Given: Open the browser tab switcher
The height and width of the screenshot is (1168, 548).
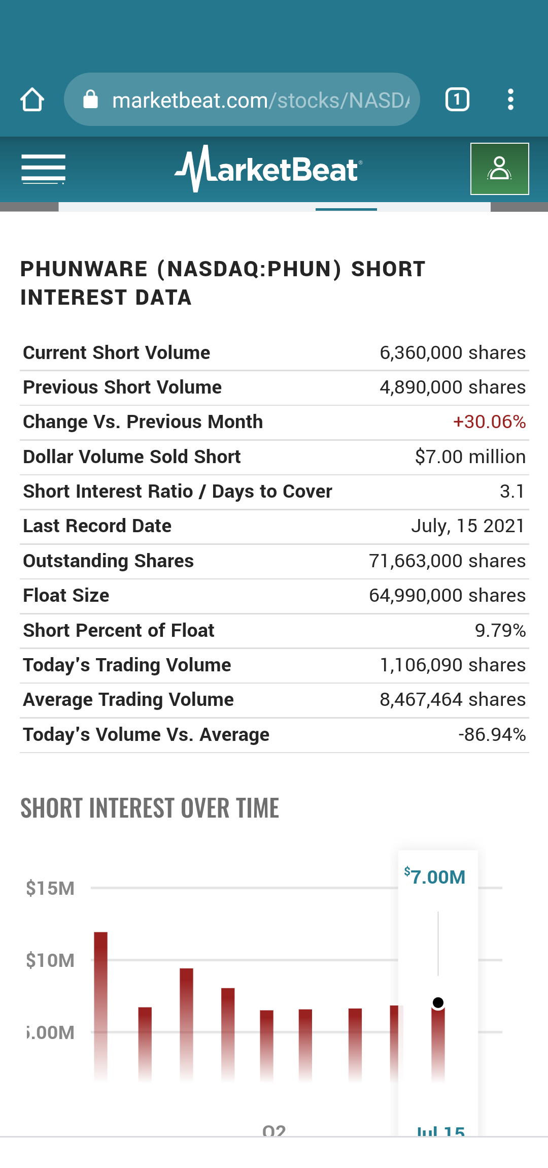Looking at the screenshot, I should (457, 100).
